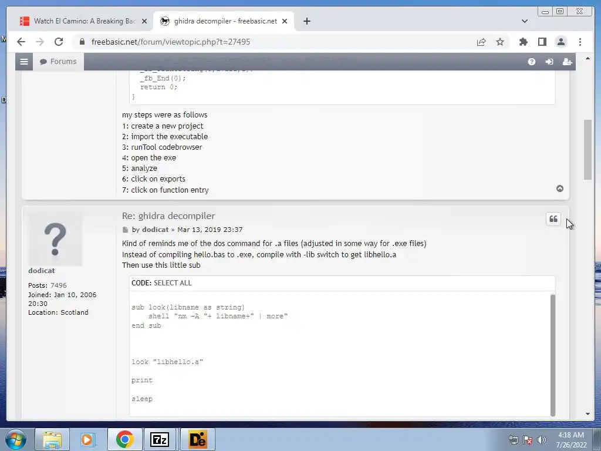Open 7-Zip from the taskbar

coord(160,439)
